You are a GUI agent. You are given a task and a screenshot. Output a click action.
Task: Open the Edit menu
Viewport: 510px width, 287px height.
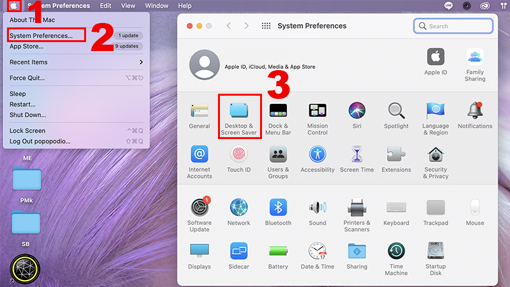[105, 6]
